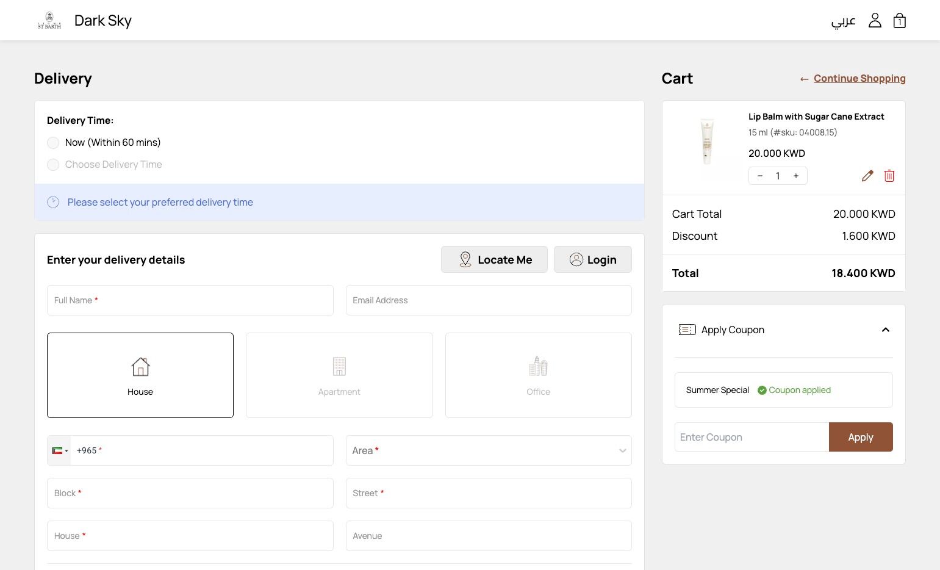Image resolution: width=940 pixels, height=570 pixels.
Task: Switch language to Arabic
Action: pyautogui.click(x=843, y=21)
